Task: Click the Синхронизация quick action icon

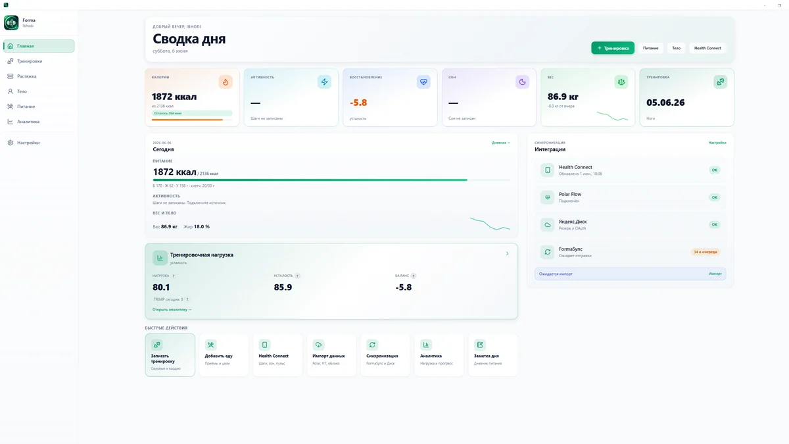Action: (x=372, y=345)
